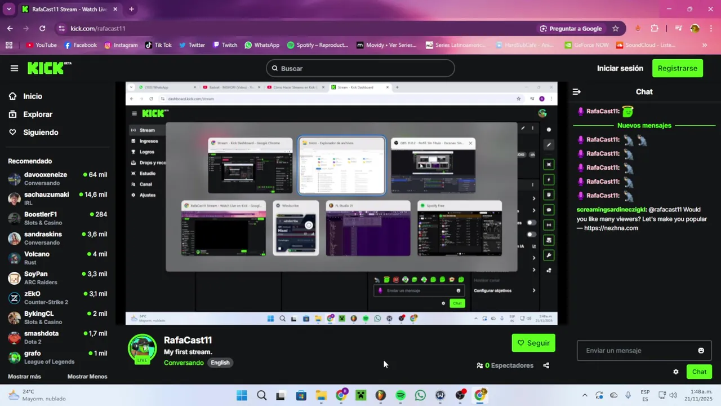Open chat settings gear icon
The image size is (721, 406).
(x=675, y=372)
